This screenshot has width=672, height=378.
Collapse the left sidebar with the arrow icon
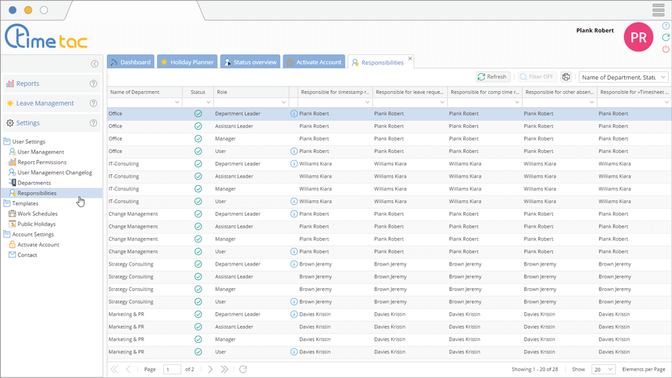(95, 64)
